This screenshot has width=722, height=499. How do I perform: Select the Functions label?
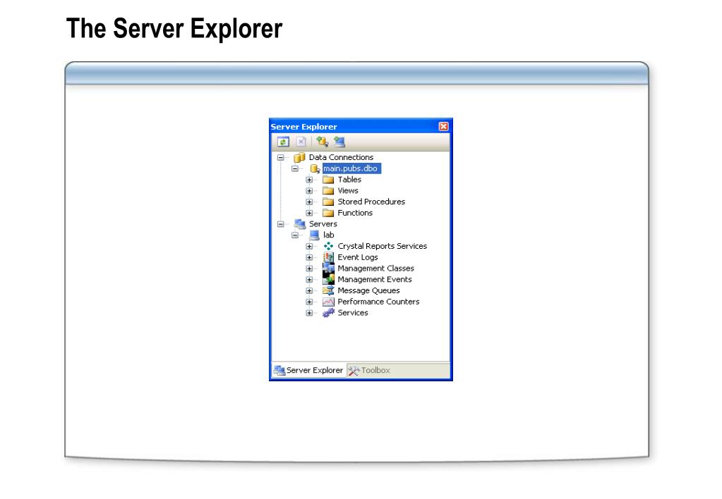pyautogui.click(x=355, y=212)
